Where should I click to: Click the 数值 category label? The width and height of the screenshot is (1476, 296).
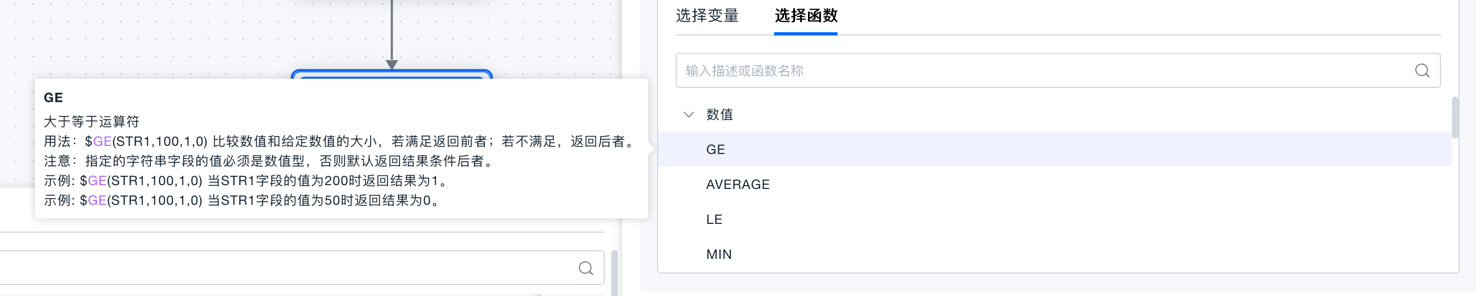[x=719, y=115]
